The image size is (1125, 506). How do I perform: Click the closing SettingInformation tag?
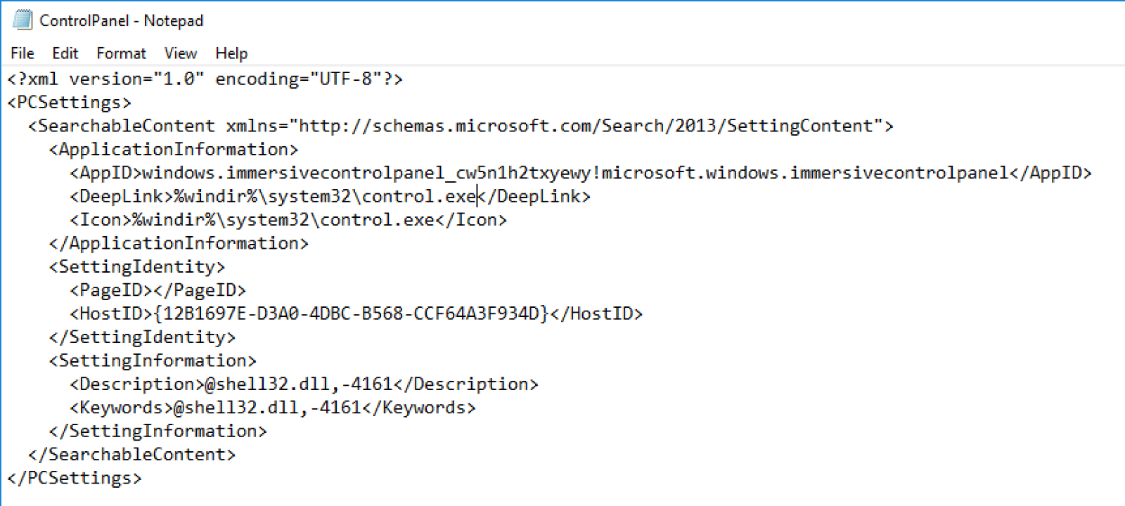157,432
